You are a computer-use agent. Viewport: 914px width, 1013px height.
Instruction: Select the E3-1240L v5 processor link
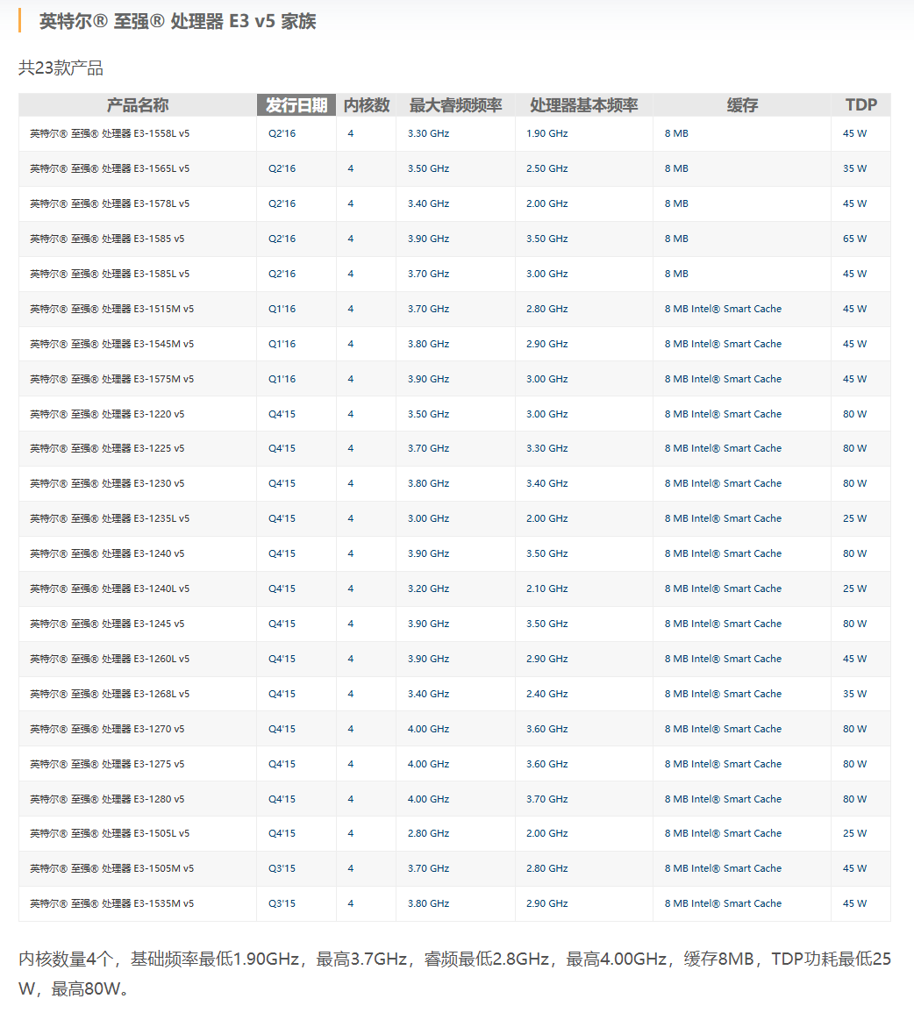pyautogui.click(x=110, y=589)
